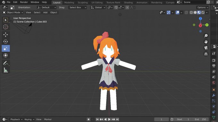Viewport: 218px width, 122px height.
Task: Jump to timeline end frame
Action: click(117, 119)
